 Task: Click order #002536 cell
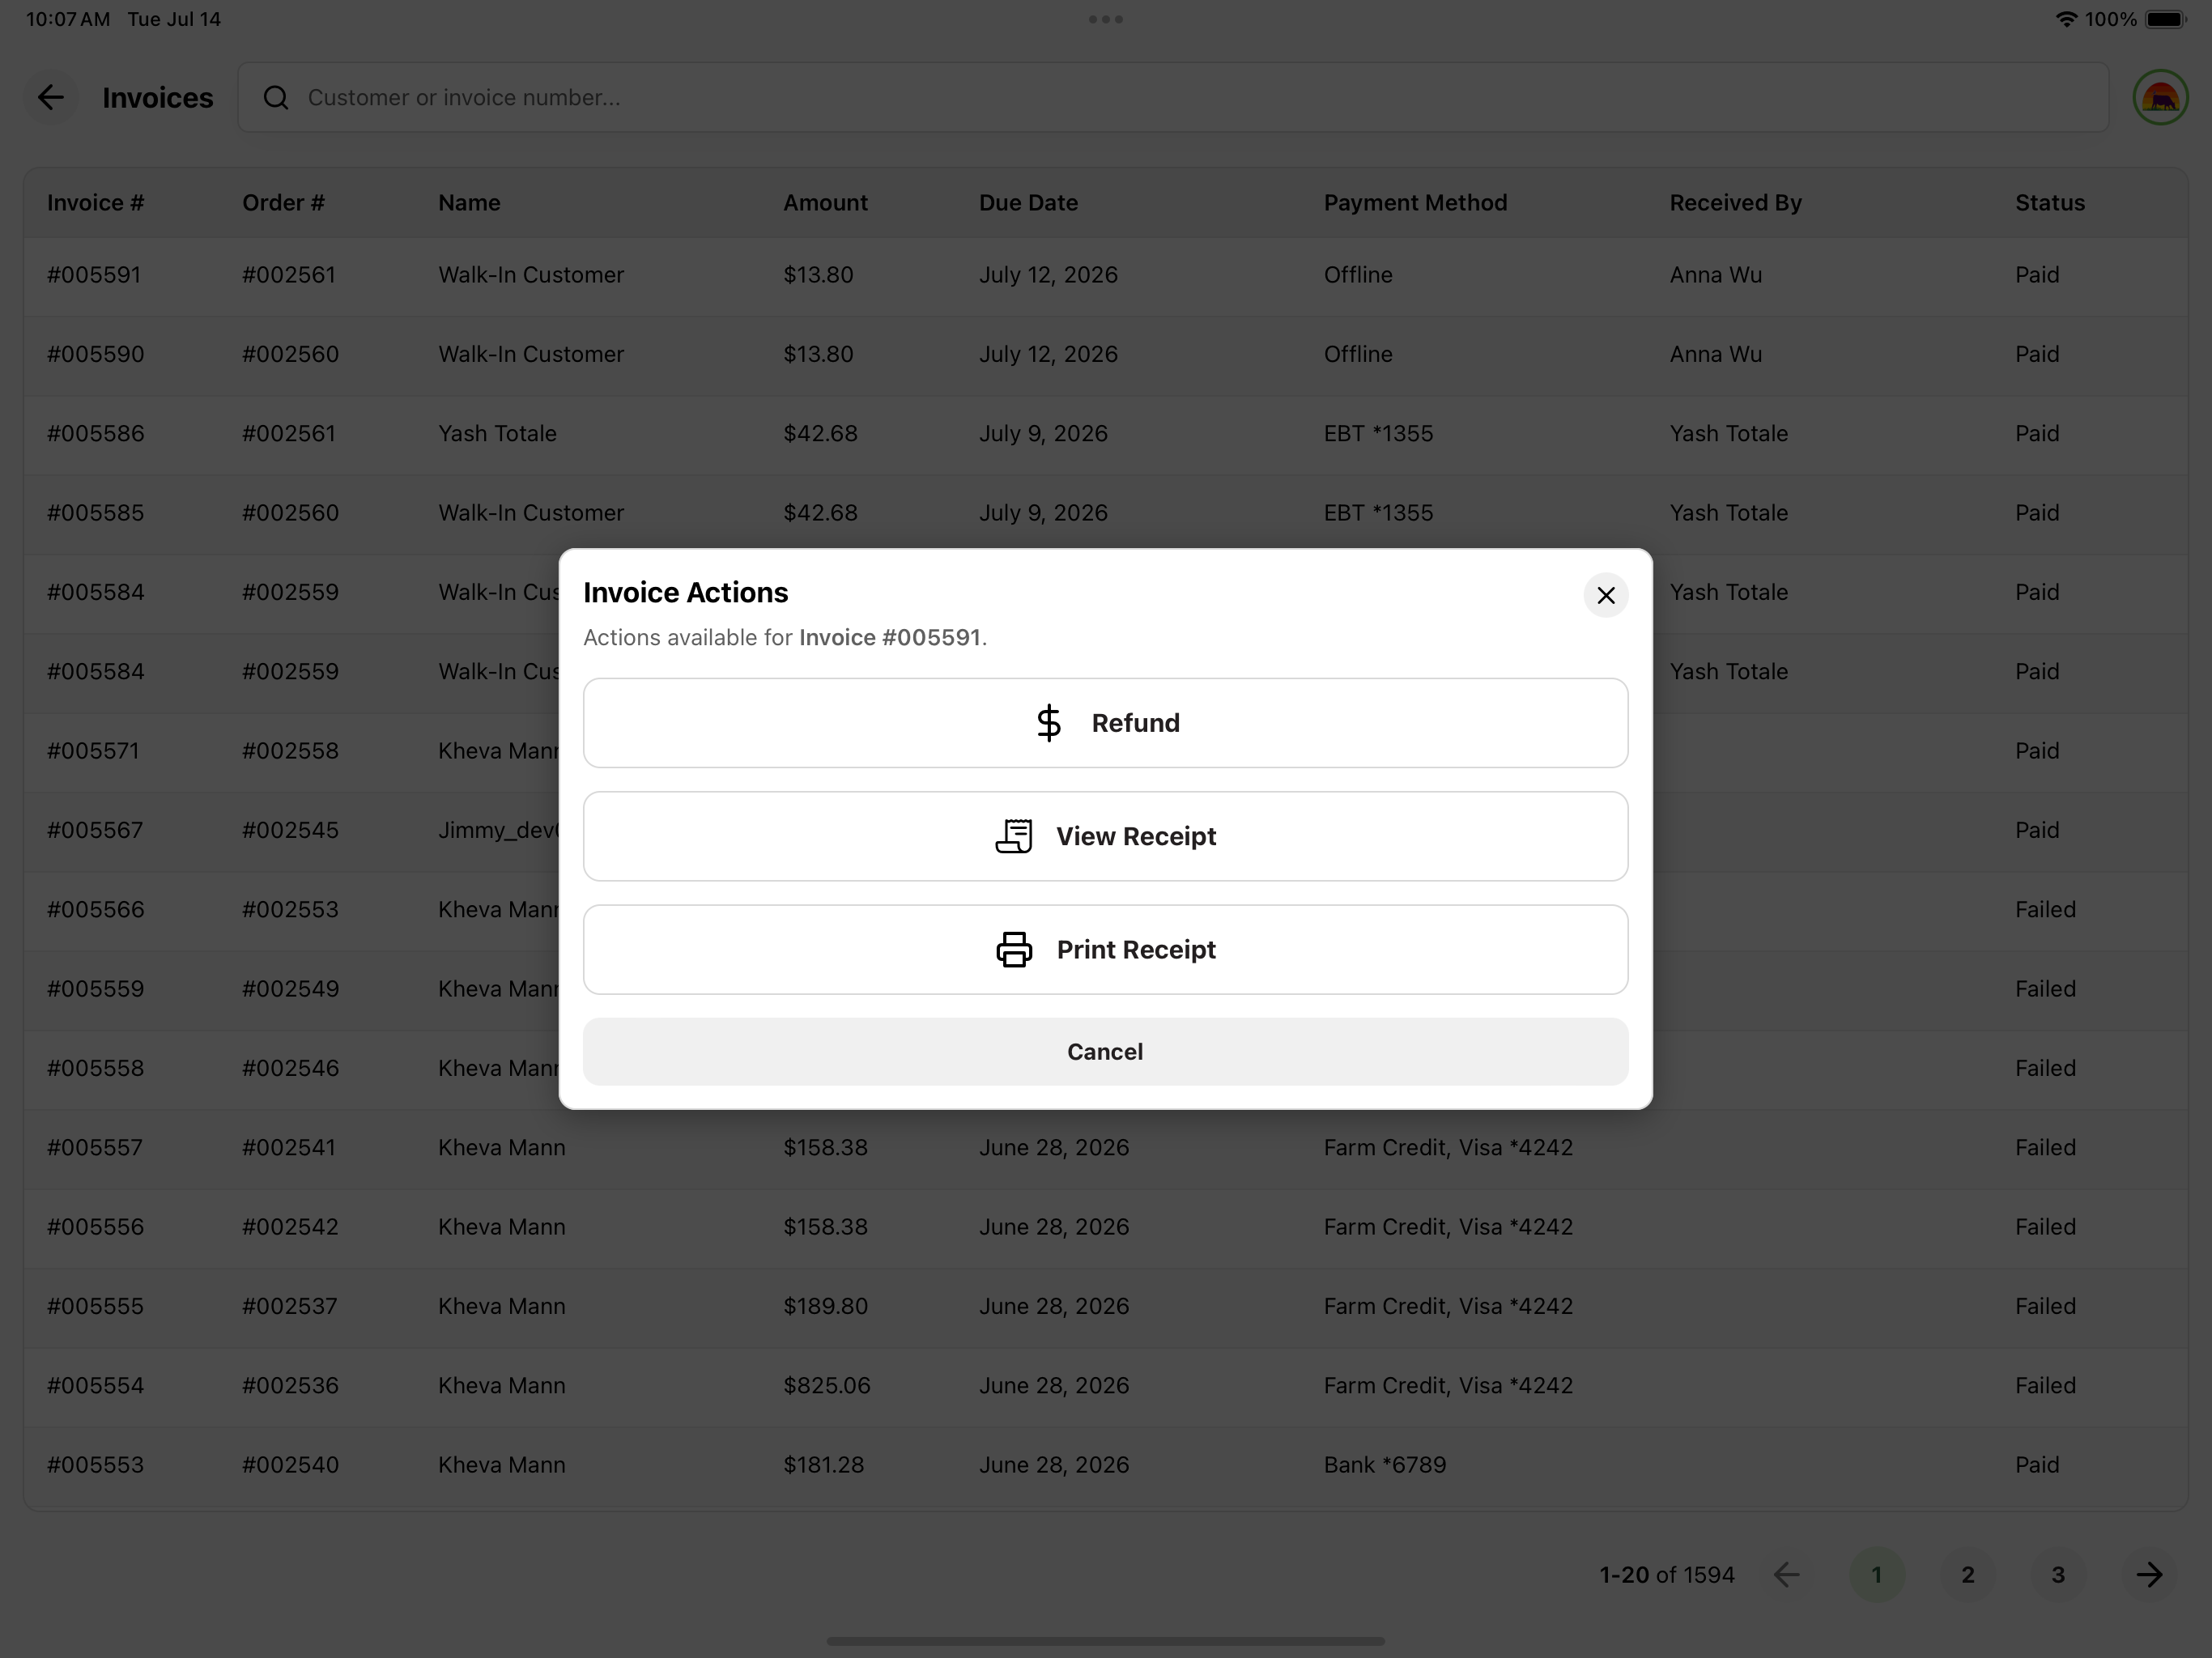[x=290, y=1385]
